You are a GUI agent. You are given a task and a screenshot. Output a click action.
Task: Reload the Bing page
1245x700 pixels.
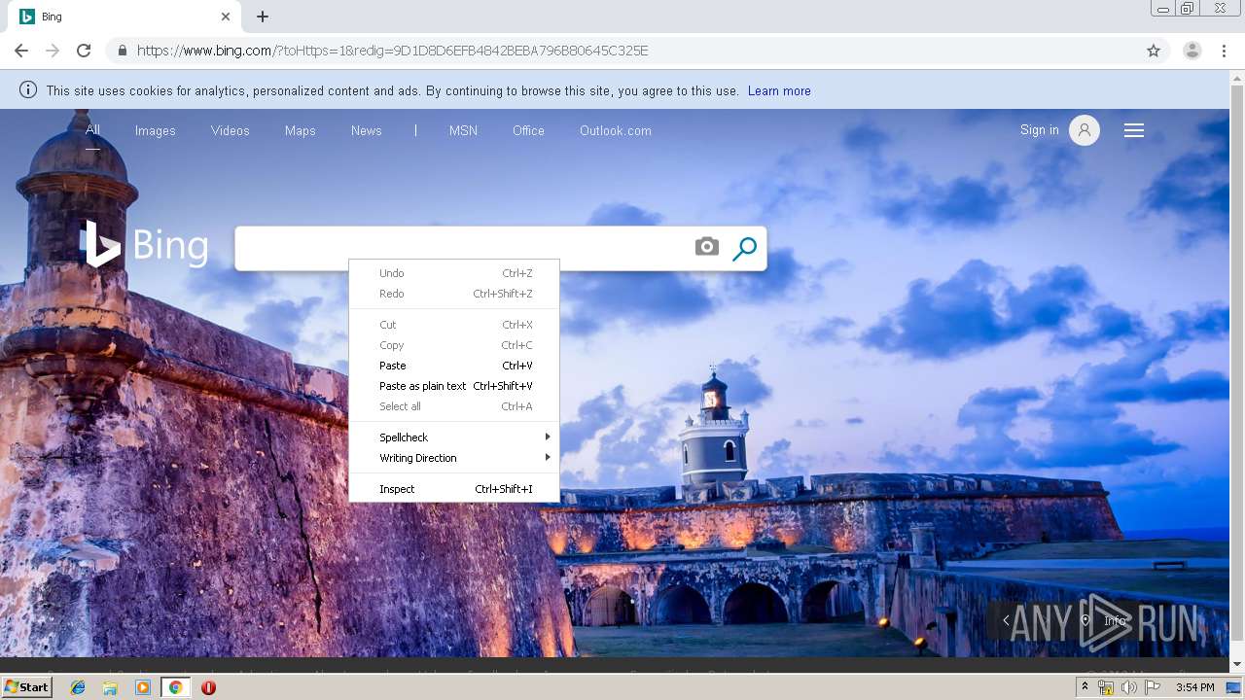[84, 51]
